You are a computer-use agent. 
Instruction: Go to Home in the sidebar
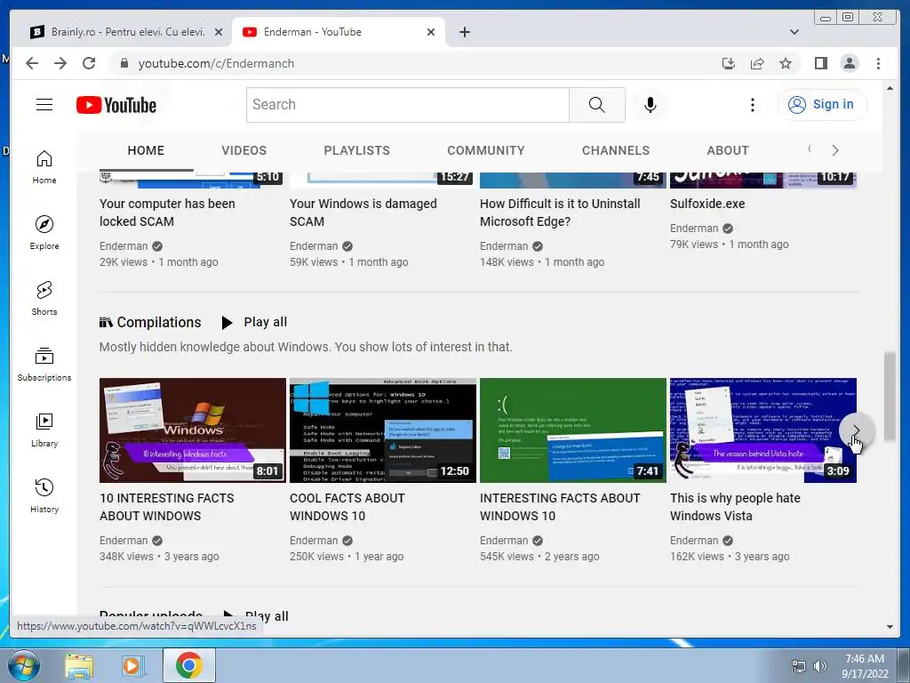coord(44,167)
